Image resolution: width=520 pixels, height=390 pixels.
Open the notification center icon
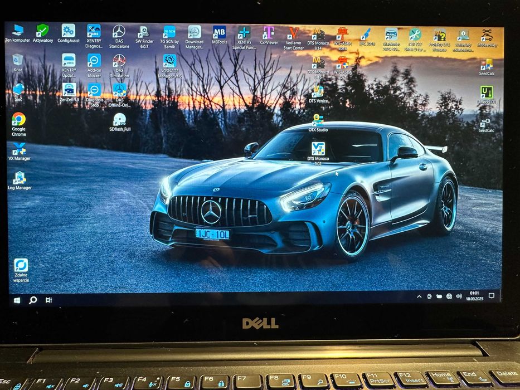coord(492,295)
